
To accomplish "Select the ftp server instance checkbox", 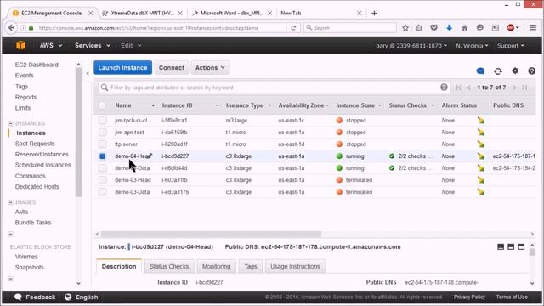I will coord(102,144).
